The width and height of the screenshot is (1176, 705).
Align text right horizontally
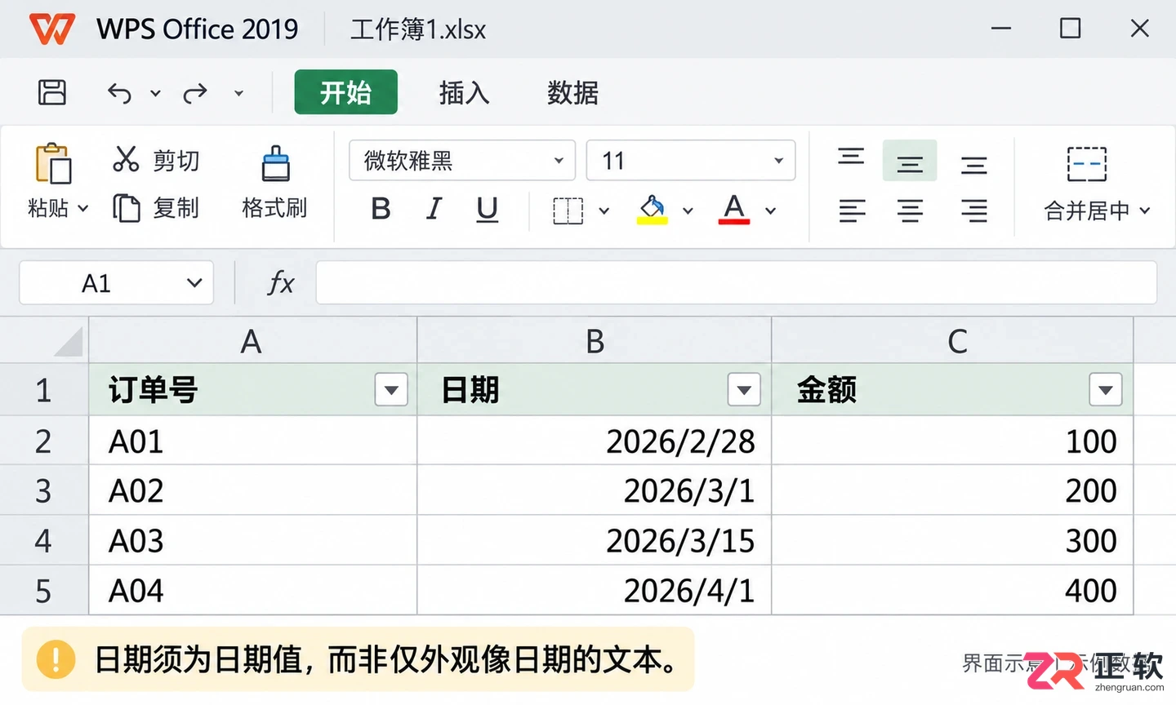coord(973,211)
